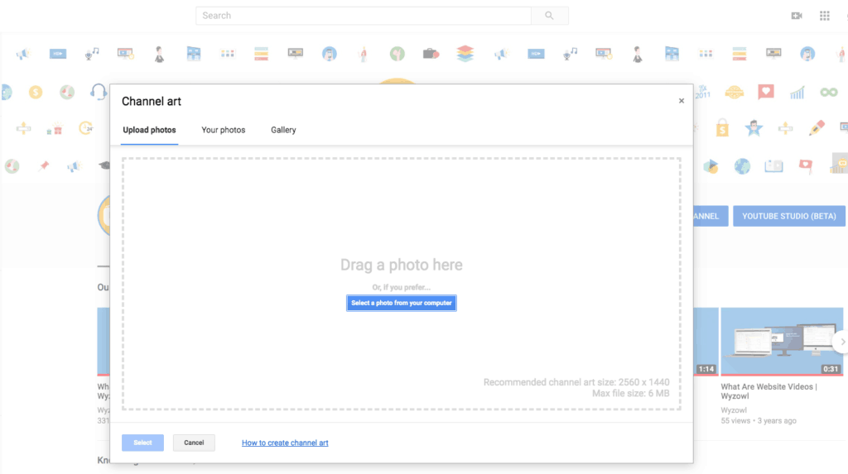The image size is (848, 474).
Task: Click into the Search field
Action: pos(363,16)
